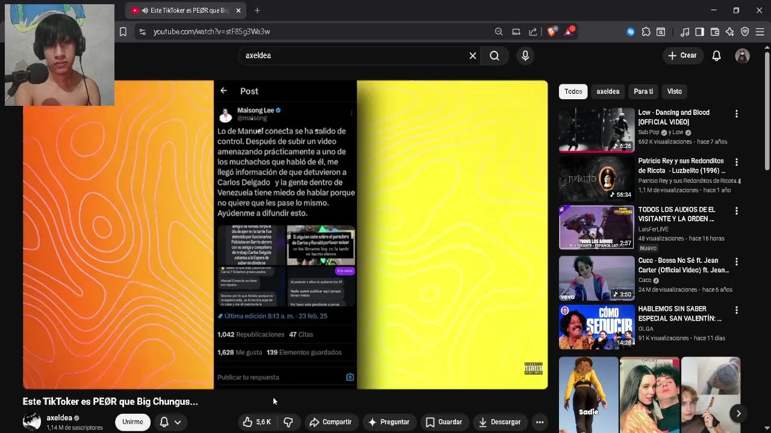The image size is (771, 433).
Task: Like the video with 5,6 K
Action: click(257, 422)
